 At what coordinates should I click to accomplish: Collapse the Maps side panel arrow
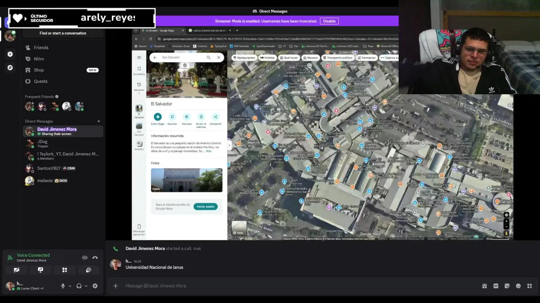click(229, 145)
